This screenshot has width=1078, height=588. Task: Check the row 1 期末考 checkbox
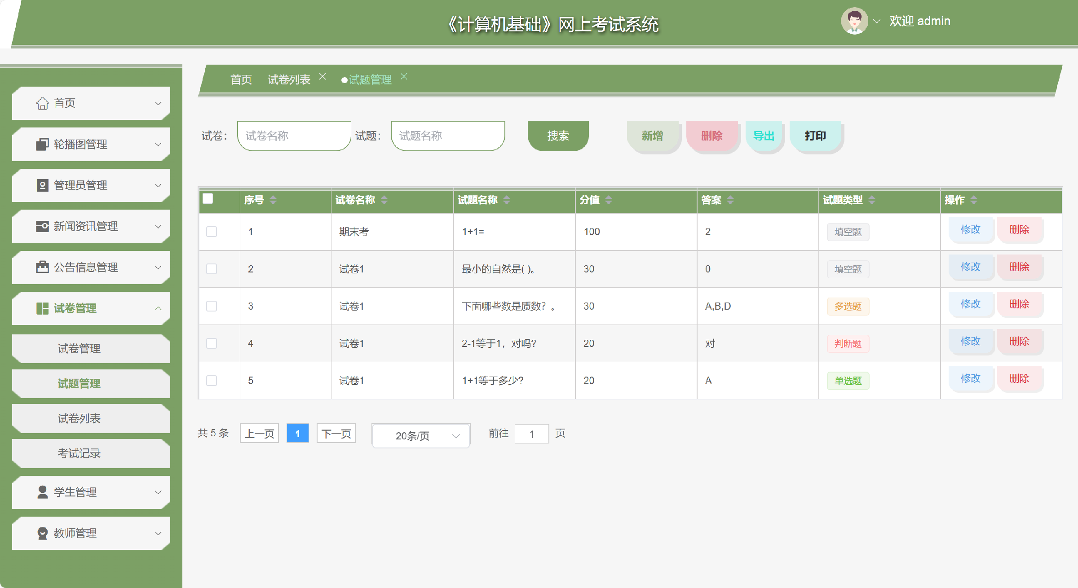pos(211,232)
